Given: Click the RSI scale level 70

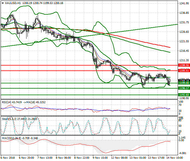Looking at the screenshot, I should click(x=180, y=105).
